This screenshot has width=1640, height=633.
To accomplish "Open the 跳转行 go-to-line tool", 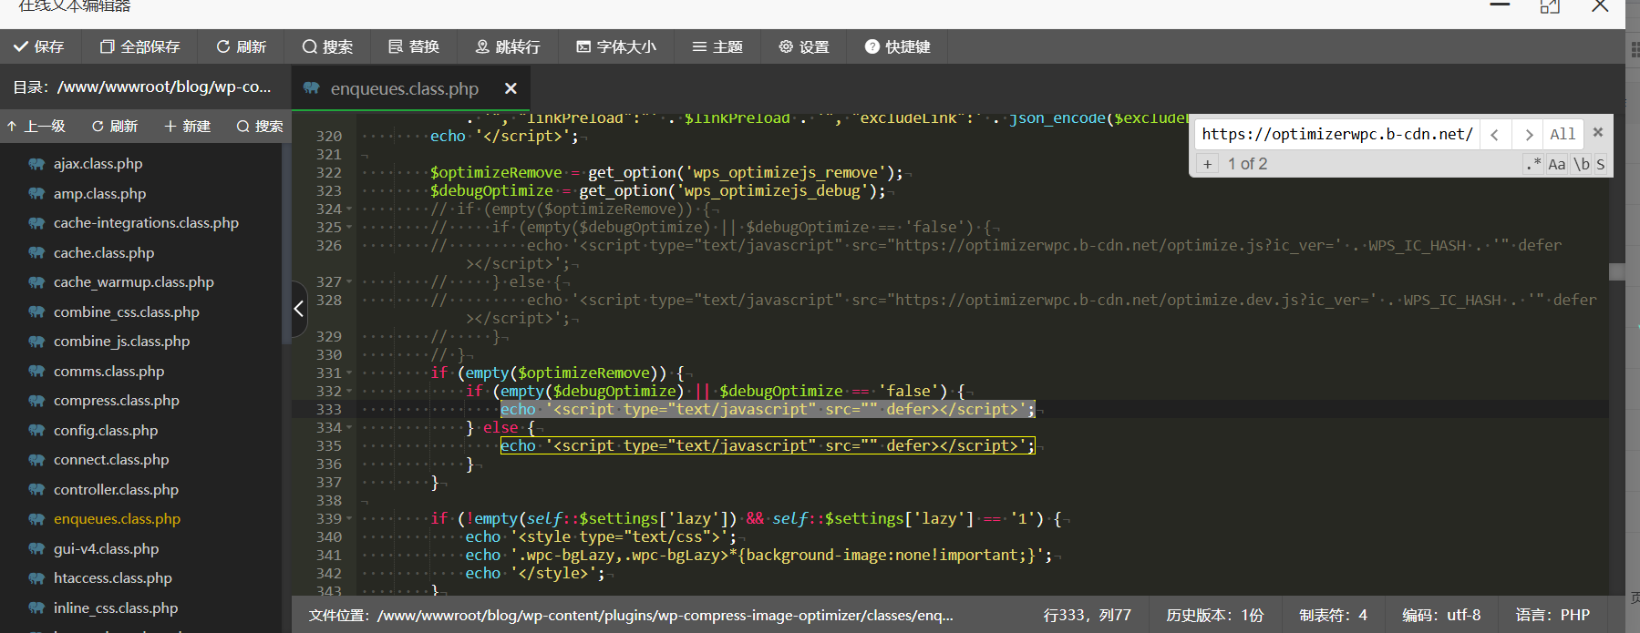I will [508, 46].
